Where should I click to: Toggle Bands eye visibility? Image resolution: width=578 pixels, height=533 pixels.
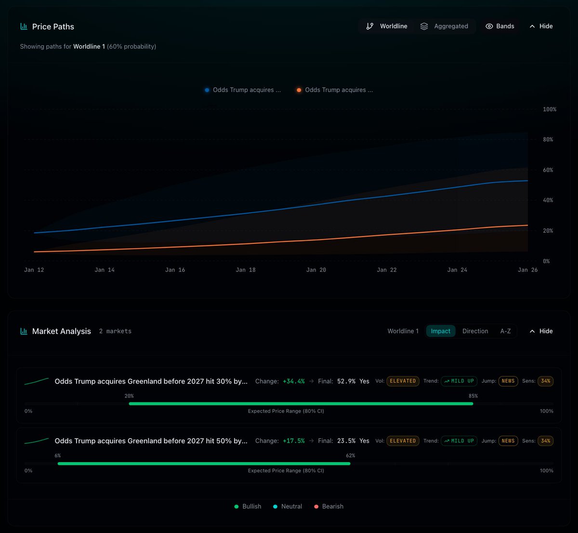click(489, 26)
